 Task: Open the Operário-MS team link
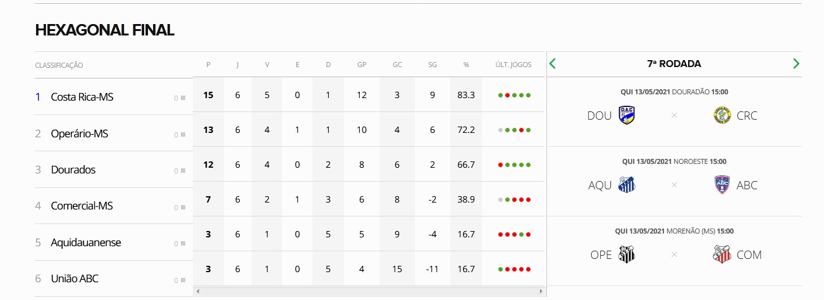point(80,134)
